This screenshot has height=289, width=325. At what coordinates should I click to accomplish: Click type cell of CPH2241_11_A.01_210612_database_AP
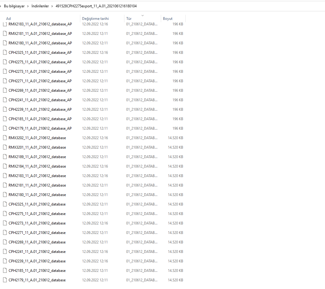pos(142,100)
